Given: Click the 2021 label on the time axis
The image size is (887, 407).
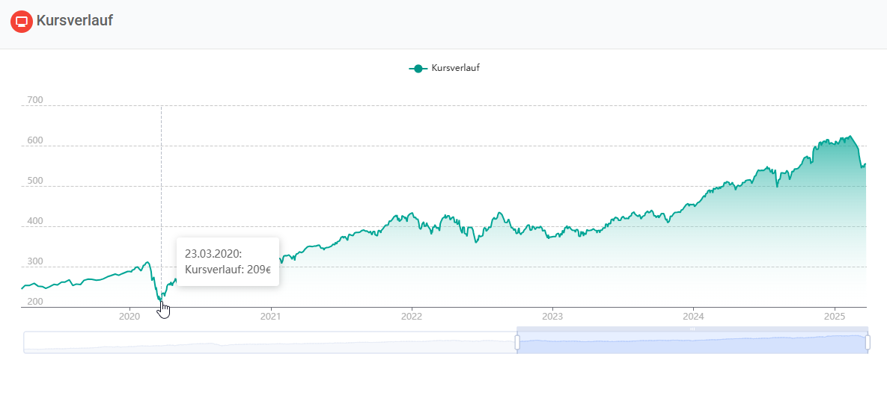Looking at the screenshot, I should (x=271, y=317).
